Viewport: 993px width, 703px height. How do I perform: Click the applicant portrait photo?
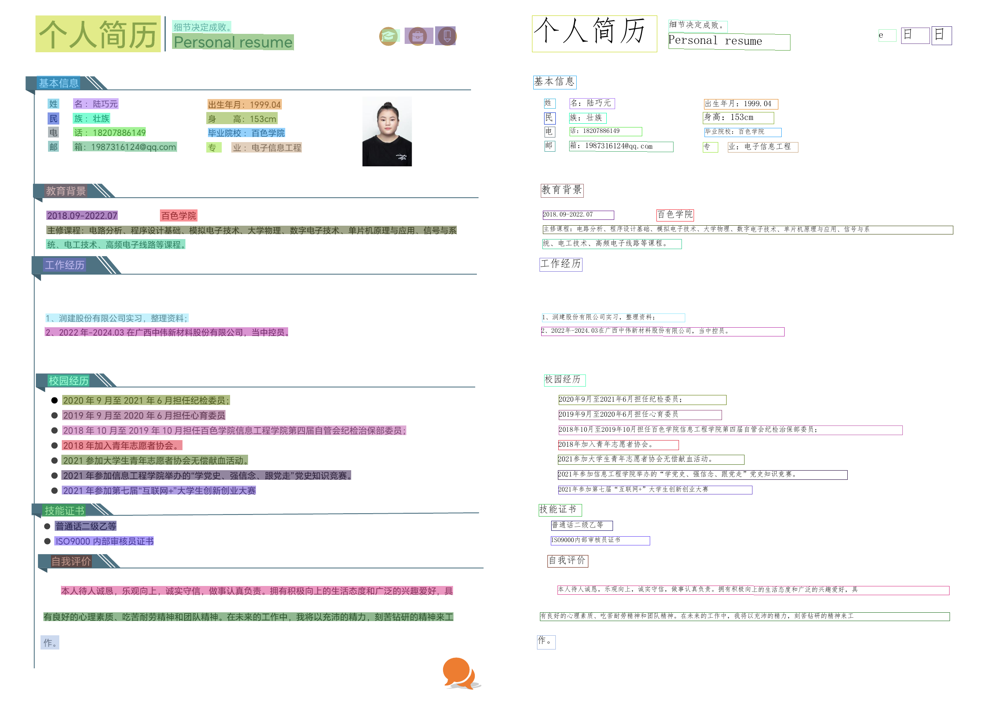pos(387,132)
